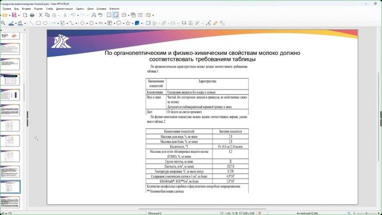382x215 pixels.
Task: Select the Rectangle drawing tool
Action: [x=38, y=23]
